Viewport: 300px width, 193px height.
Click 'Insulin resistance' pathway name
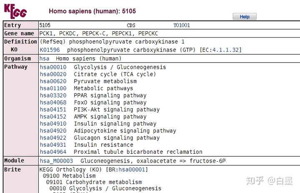pos(103,145)
